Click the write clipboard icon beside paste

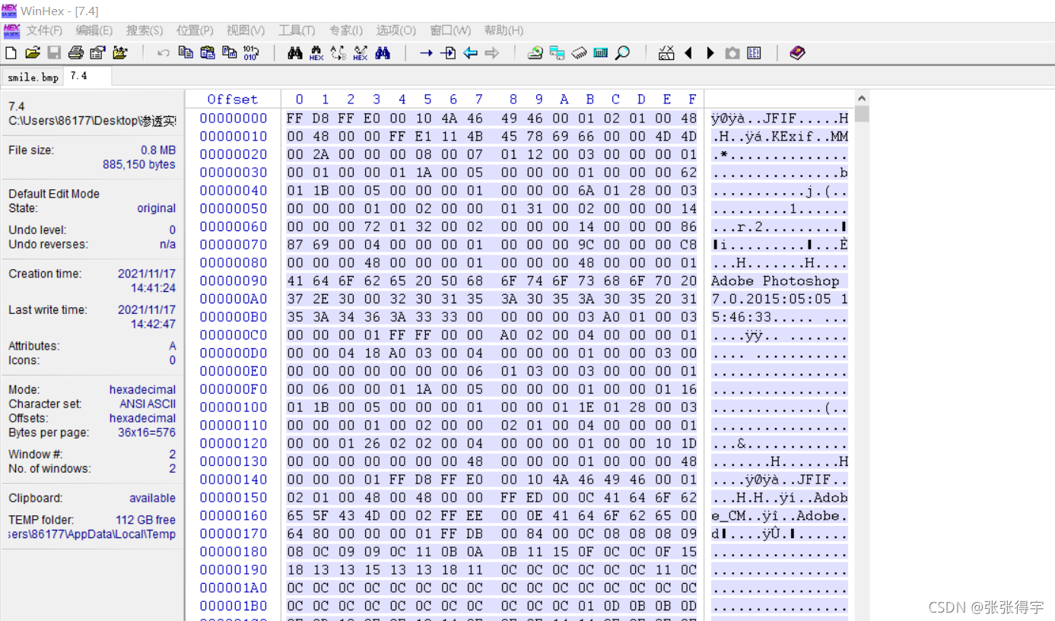(230, 52)
